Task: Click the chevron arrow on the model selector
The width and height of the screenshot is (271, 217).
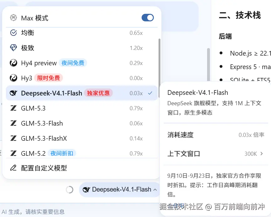Action: (x=155, y=190)
